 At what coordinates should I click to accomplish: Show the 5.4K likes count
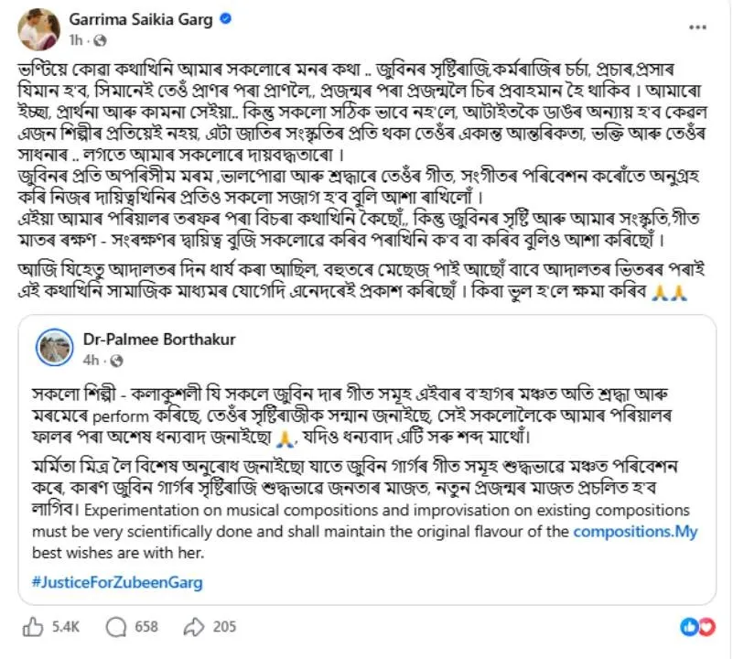[67, 627]
